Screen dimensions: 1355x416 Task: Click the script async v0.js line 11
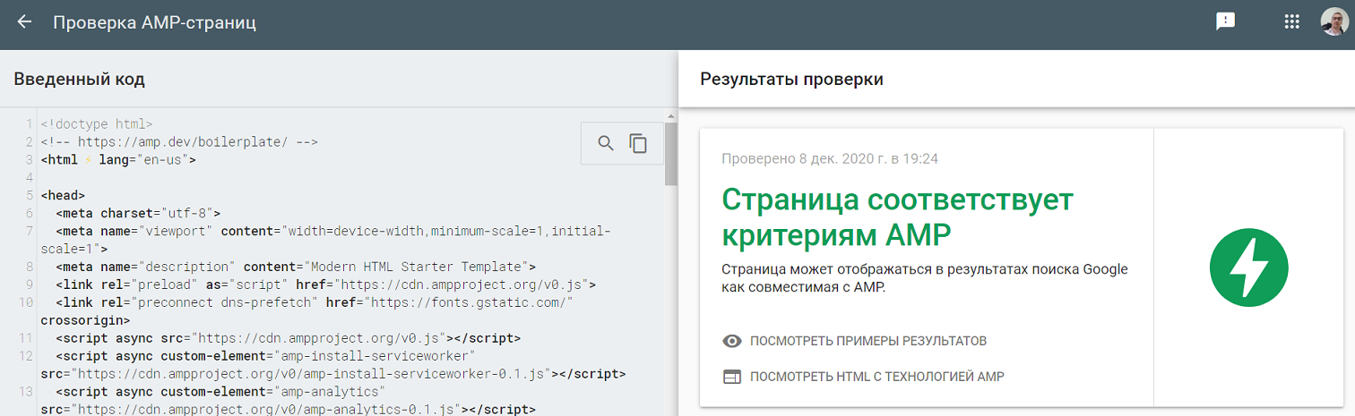click(x=288, y=338)
